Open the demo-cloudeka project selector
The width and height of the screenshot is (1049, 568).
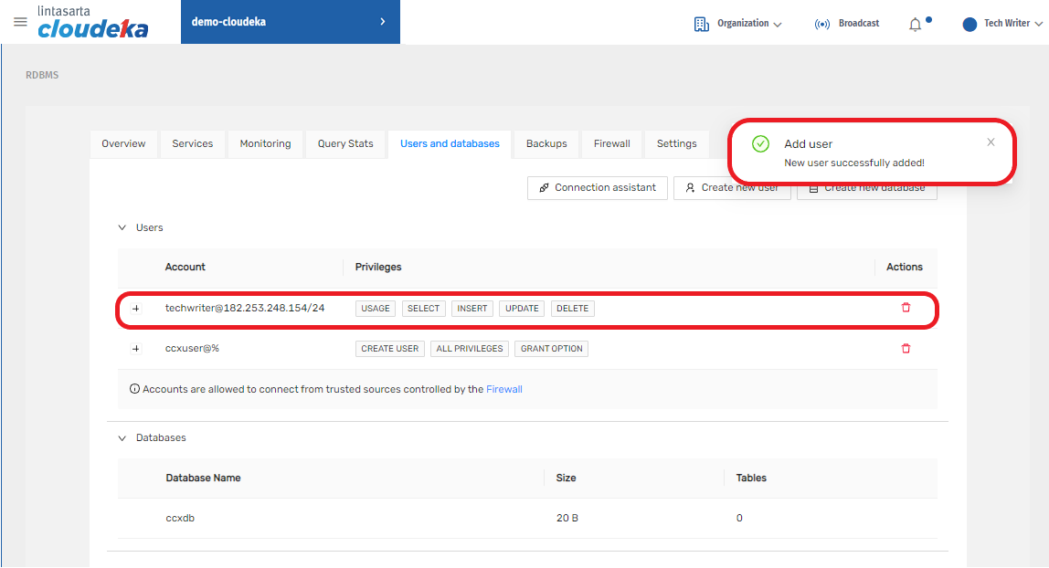point(290,22)
